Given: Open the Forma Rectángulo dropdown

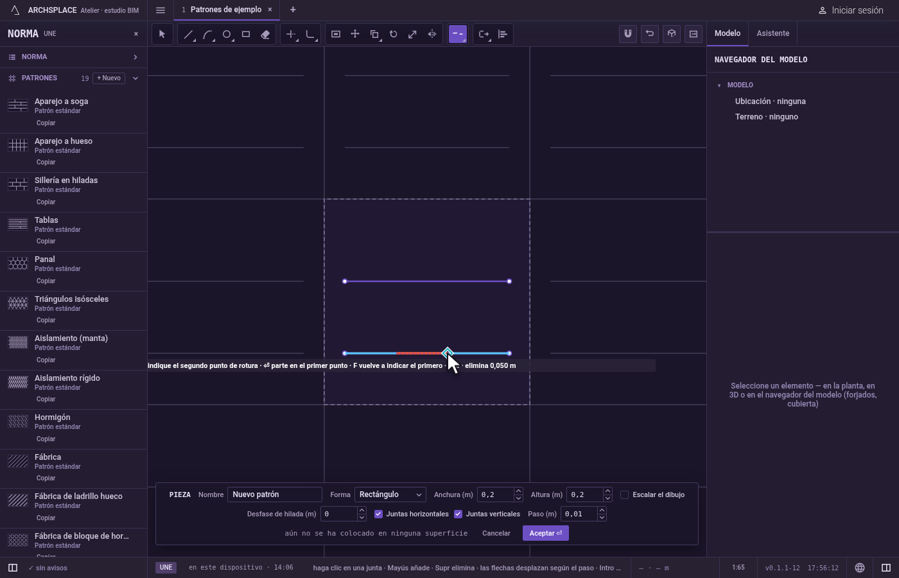Looking at the screenshot, I should pyautogui.click(x=390, y=495).
